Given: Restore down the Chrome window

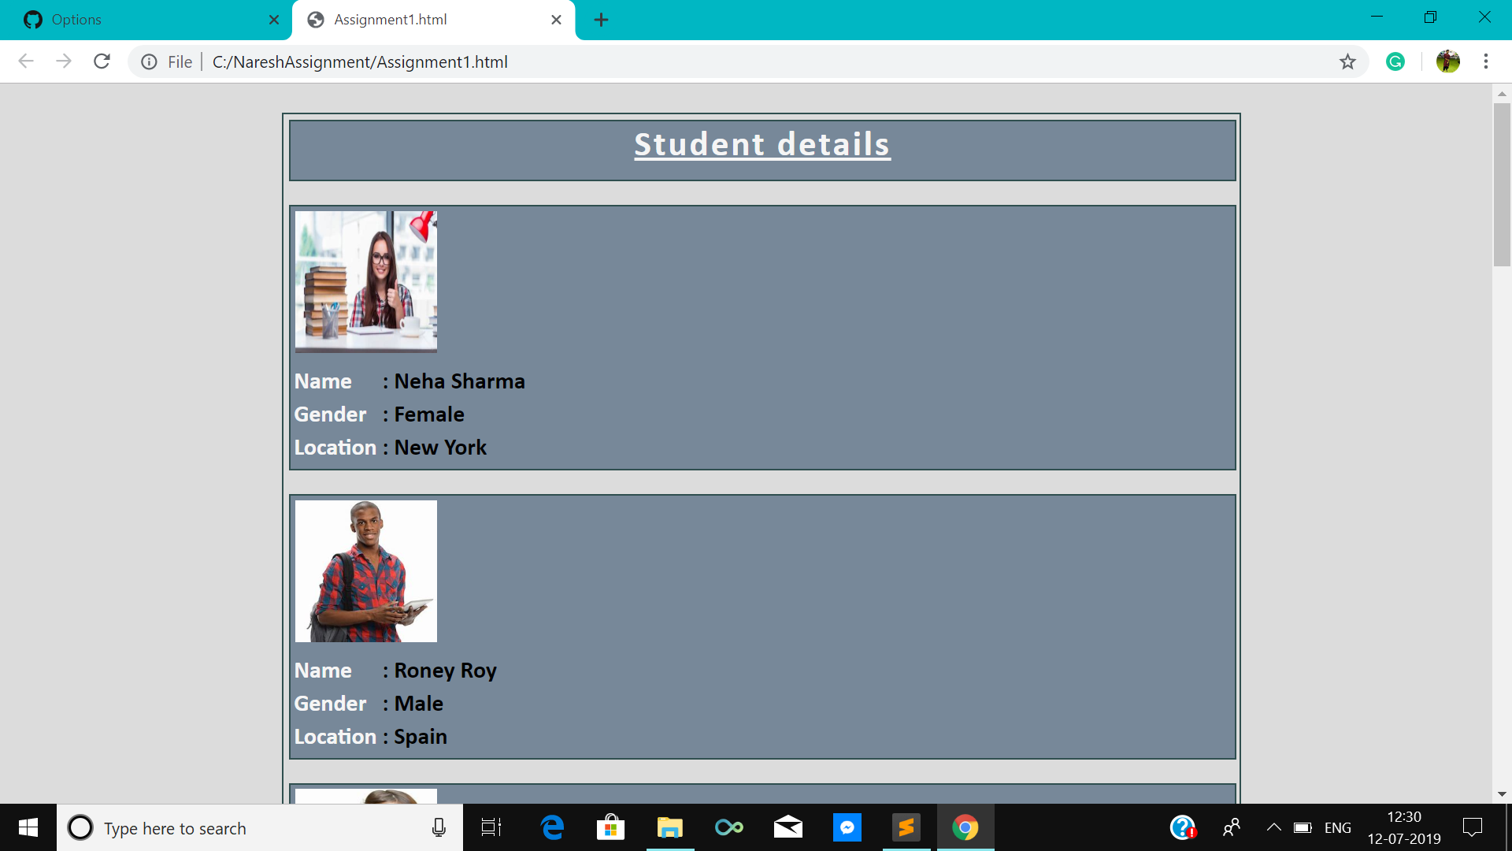Looking at the screenshot, I should pyautogui.click(x=1431, y=17).
